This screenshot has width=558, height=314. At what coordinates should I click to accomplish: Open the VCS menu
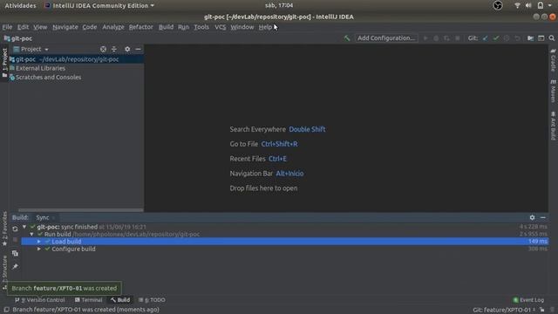221,27
